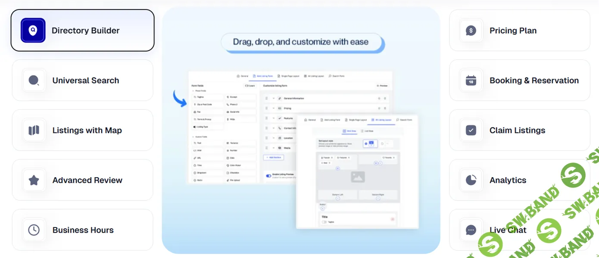This screenshot has width=599, height=258.
Task: Choose the Listings with Map card
Action: pos(82,130)
